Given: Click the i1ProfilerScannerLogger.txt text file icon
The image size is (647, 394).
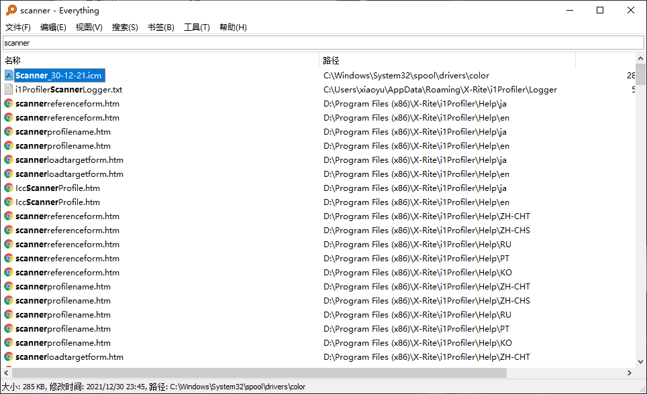Looking at the screenshot, I should pos(9,90).
